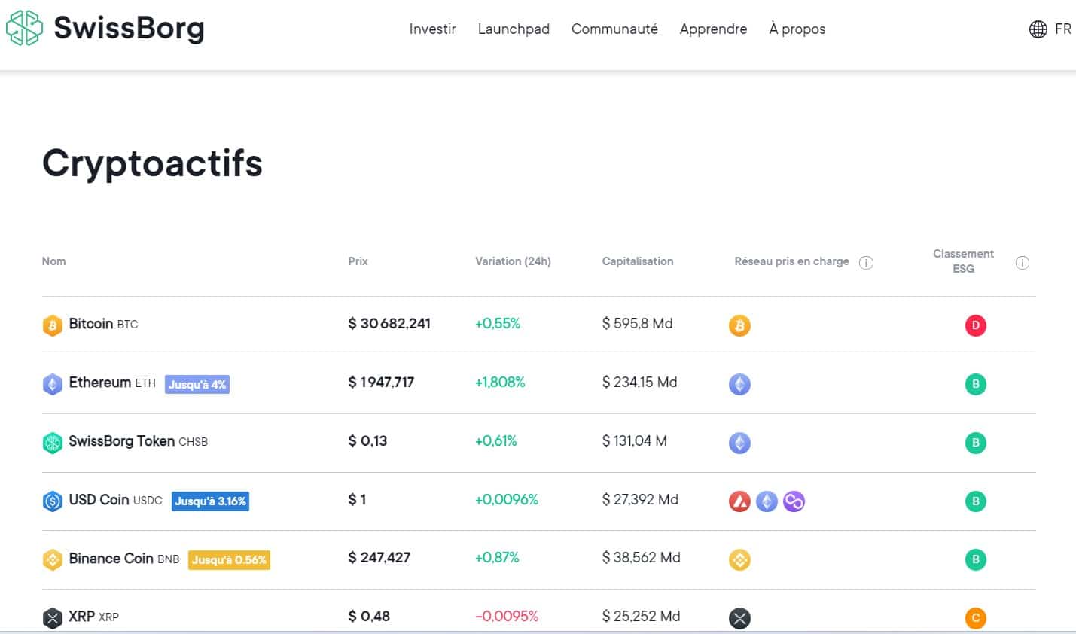Click the green B ESG badge for USD Coin
Image resolution: width=1076 pixels, height=634 pixels.
(x=975, y=501)
